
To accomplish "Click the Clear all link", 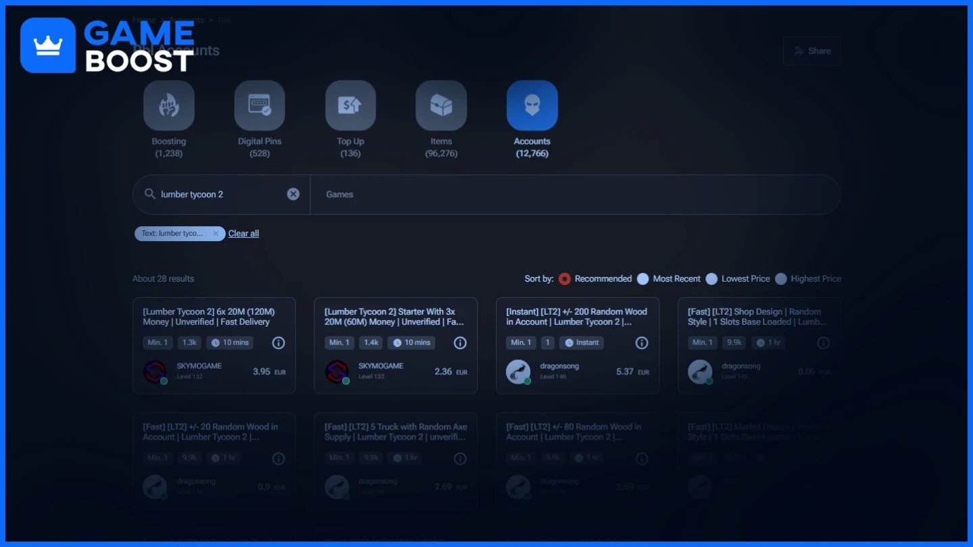I will point(243,234).
